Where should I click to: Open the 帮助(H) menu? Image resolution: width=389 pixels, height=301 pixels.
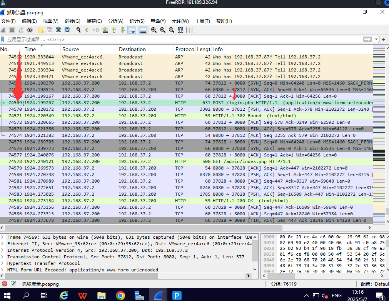coord(224,21)
